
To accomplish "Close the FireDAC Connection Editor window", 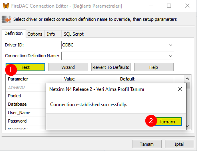I will (x=187, y=6).
